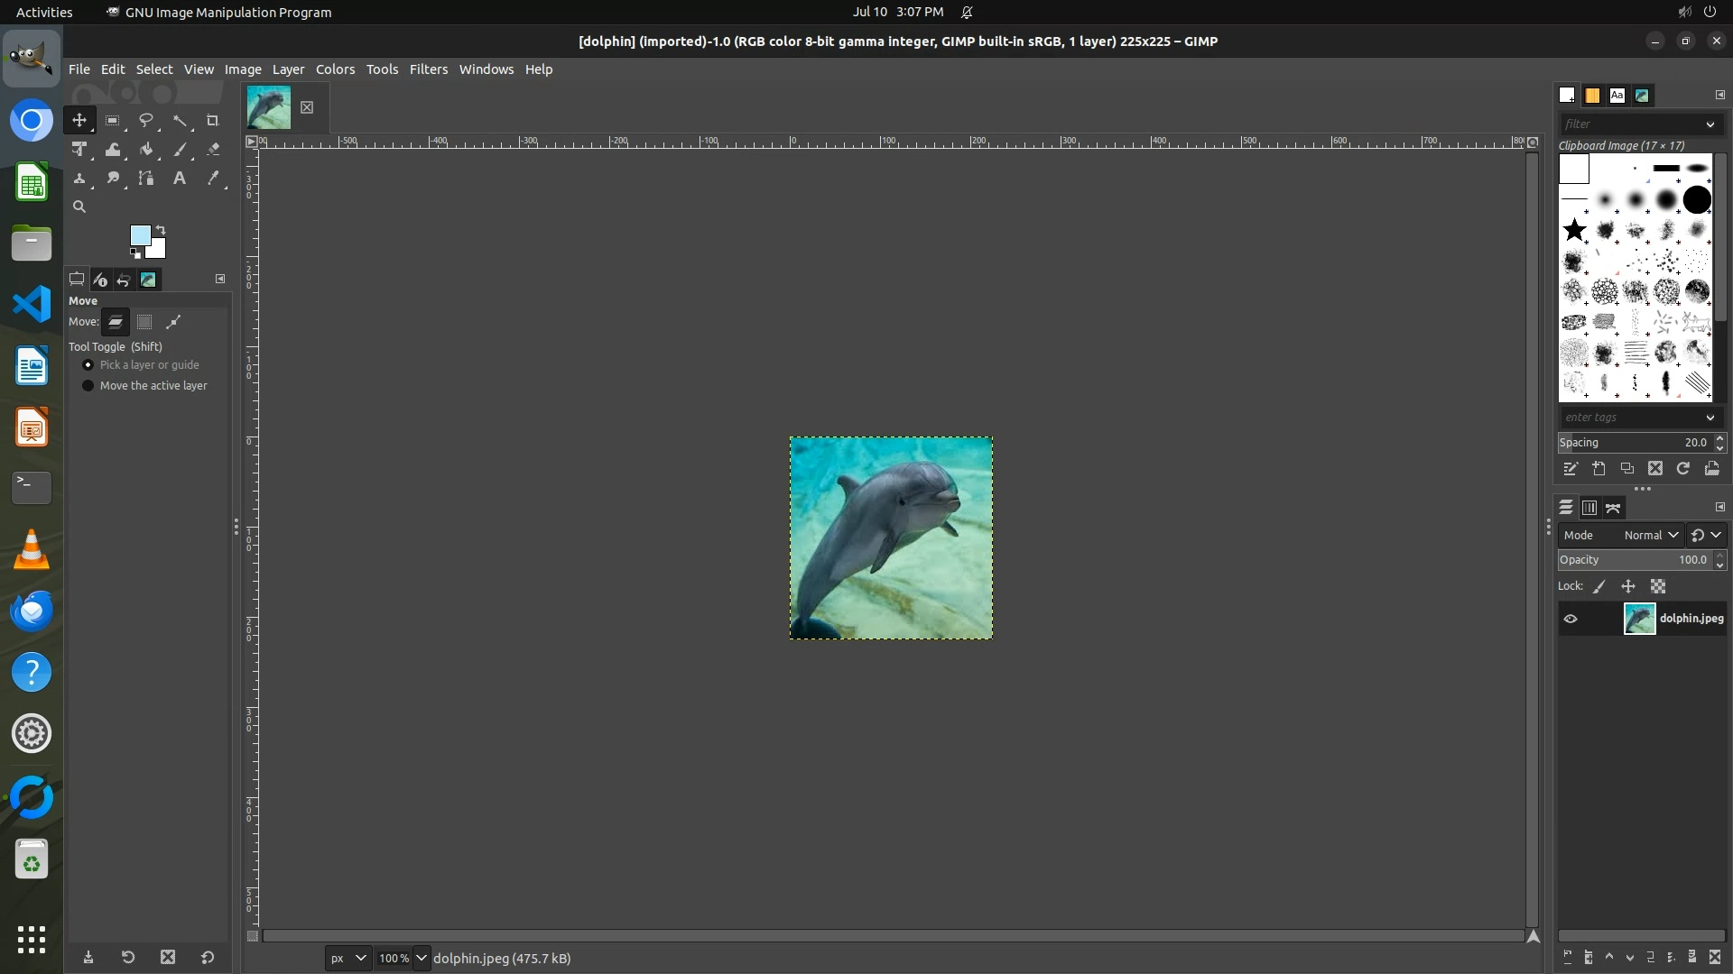1733x974 pixels.
Task: Hide the dolphin.jpeg layer with eye icon
Action: coord(1571,619)
